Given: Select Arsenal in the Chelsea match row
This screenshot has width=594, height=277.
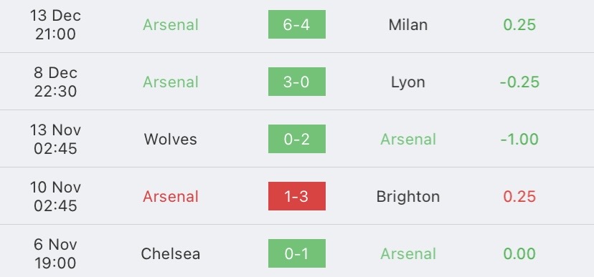Looking at the screenshot, I should point(408,254).
